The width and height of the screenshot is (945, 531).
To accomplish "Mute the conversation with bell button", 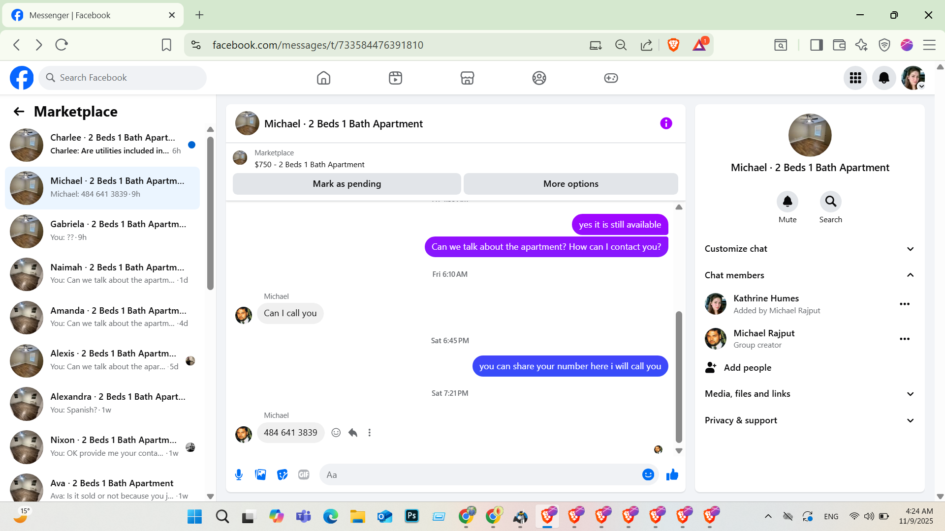I will coord(787,202).
